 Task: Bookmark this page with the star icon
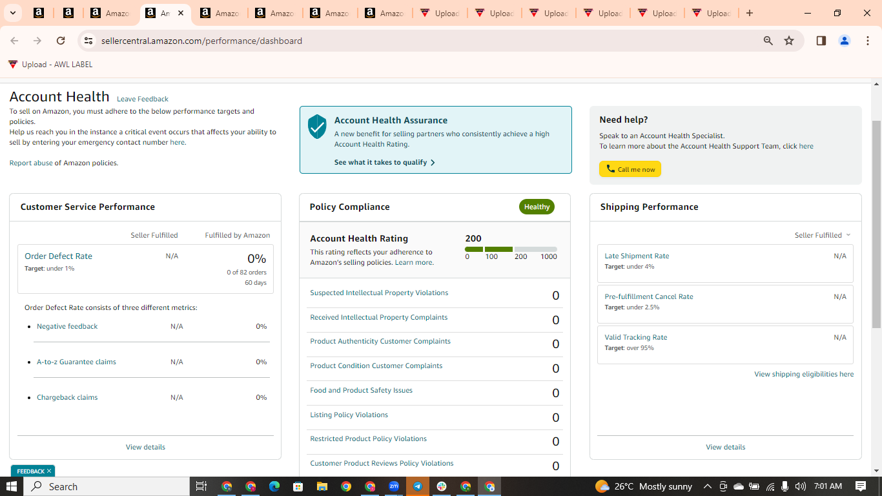(x=789, y=41)
